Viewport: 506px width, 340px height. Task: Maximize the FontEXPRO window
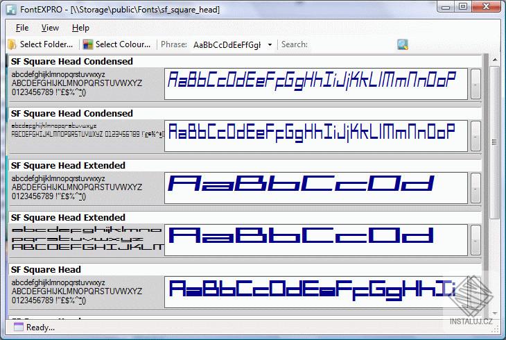point(463,7)
